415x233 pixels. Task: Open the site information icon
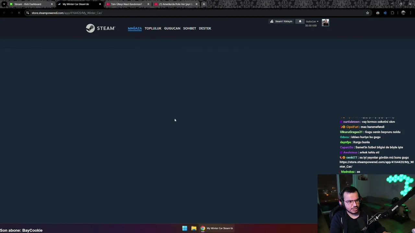28,13
